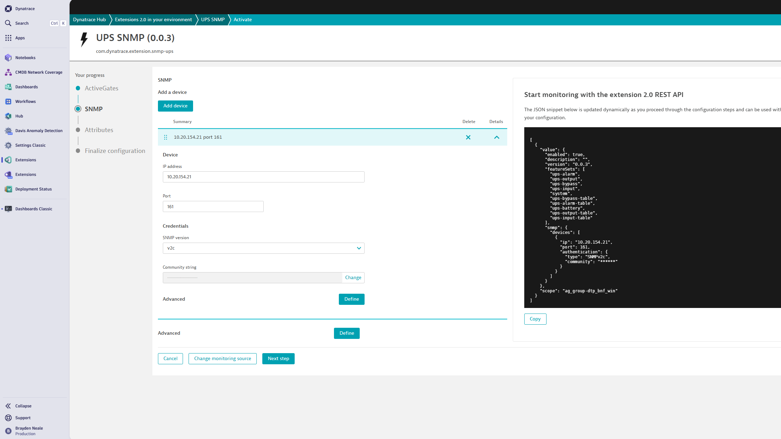Screen dimensions: 781x439
Task: Grab the drag handle of device row
Action: [x=166, y=137]
